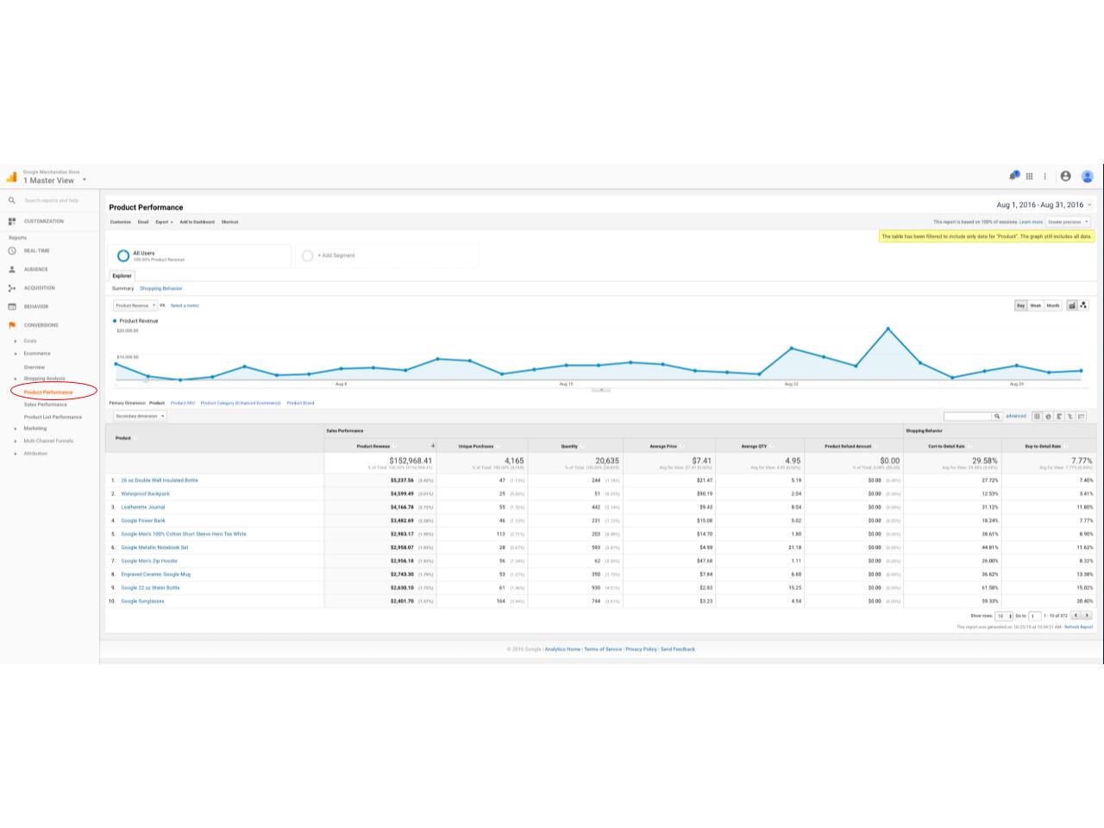Select the pie chart table view

coord(1048,417)
